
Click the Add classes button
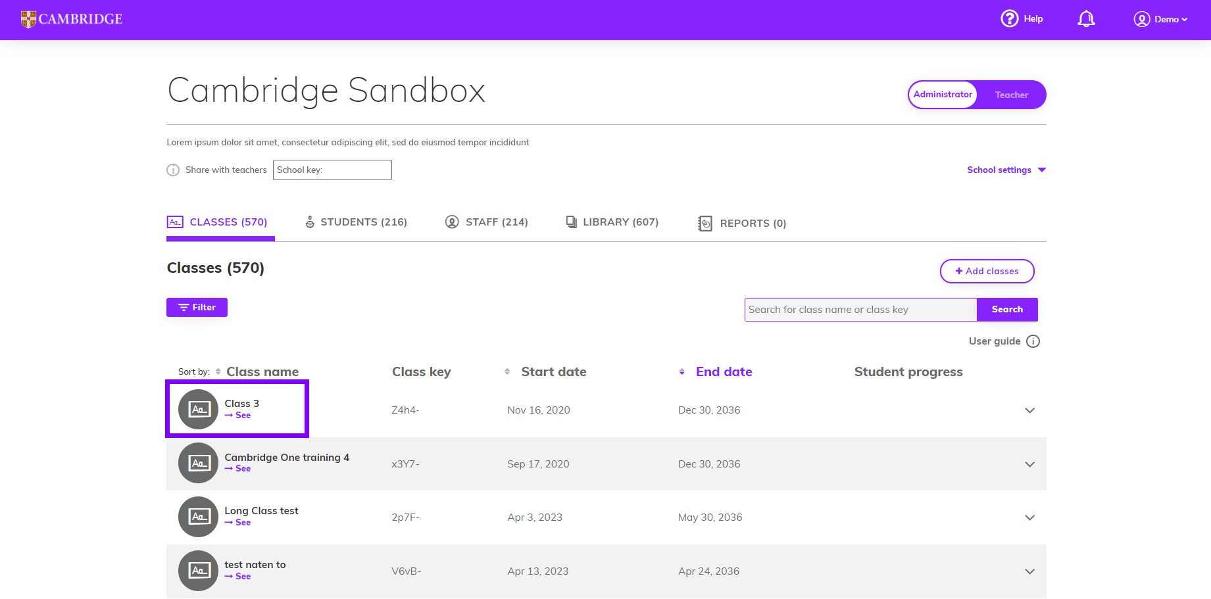[x=987, y=271]
